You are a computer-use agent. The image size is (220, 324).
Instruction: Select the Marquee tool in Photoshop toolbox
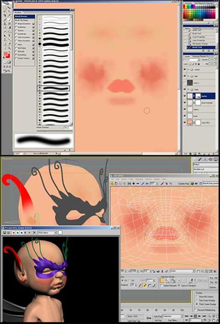coord(5,8)
